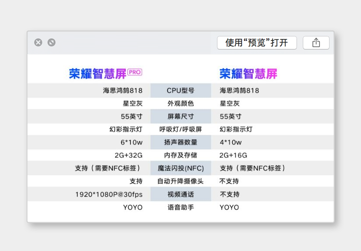Image resolution: width=361 pixels, height=251 pixels.
Task: Click the PRO column 星空灰 value
Action: [x=133, y=103]
